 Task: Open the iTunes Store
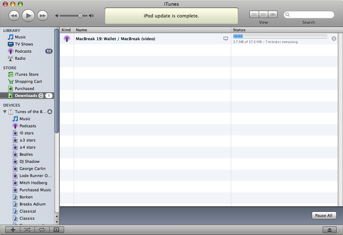coord(27,74)
